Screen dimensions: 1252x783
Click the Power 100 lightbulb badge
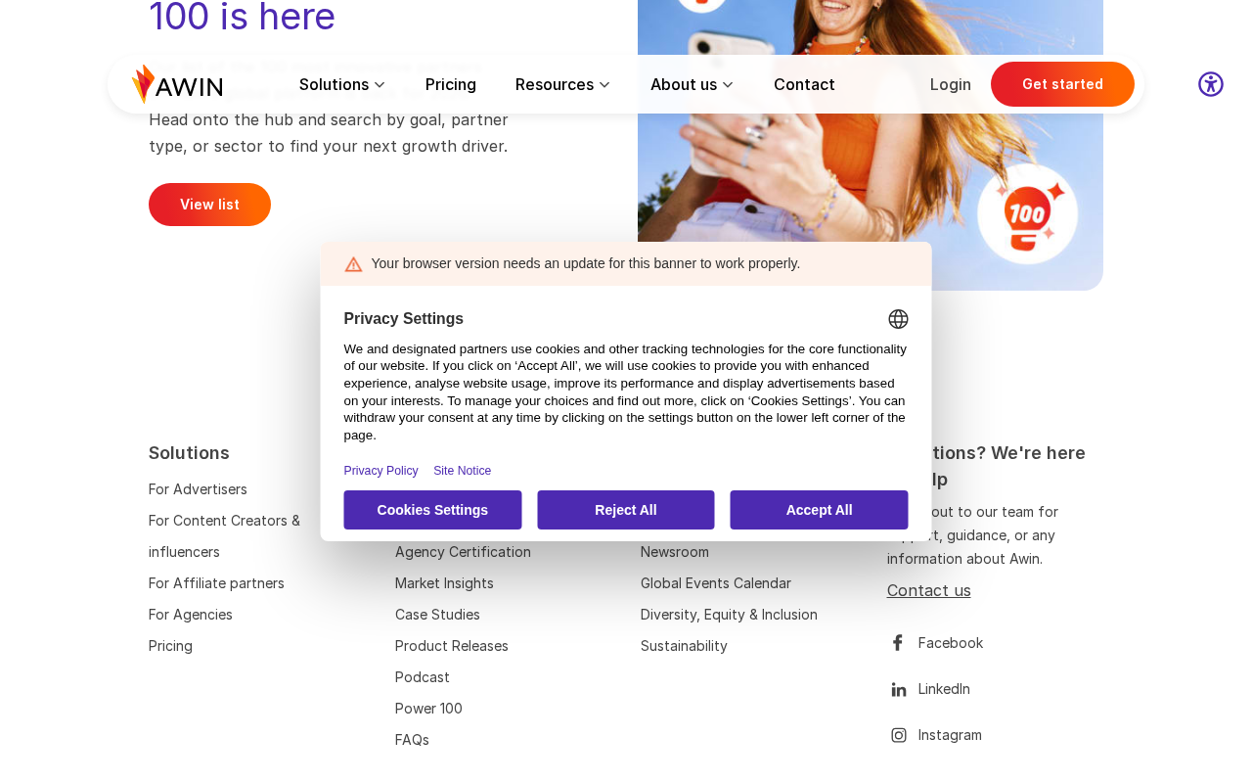pyautogui.click(x=1028, y=213)
